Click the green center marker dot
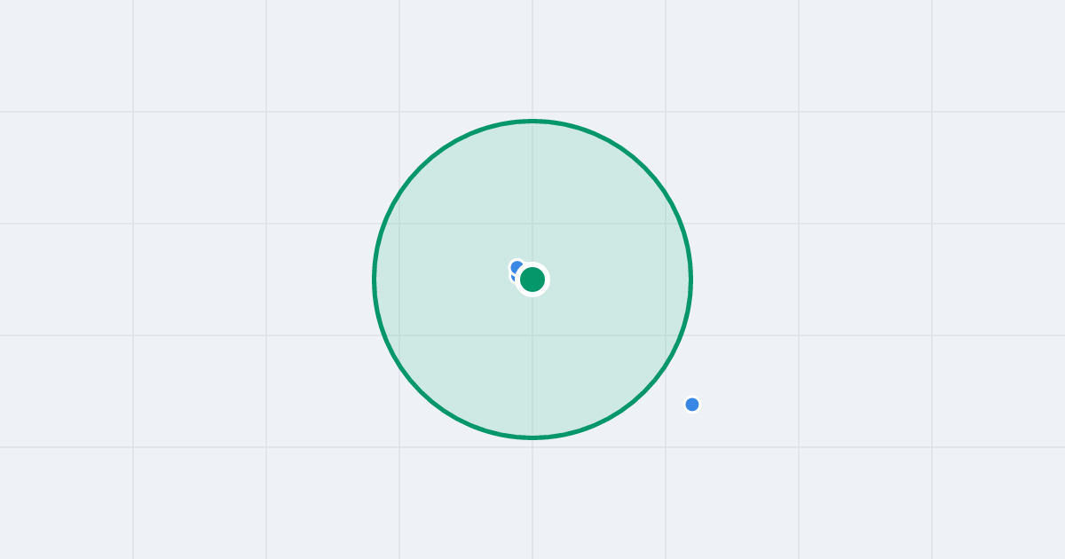Image resolution: width=1065 pixels, height=559 pixels. coord(532,279)
